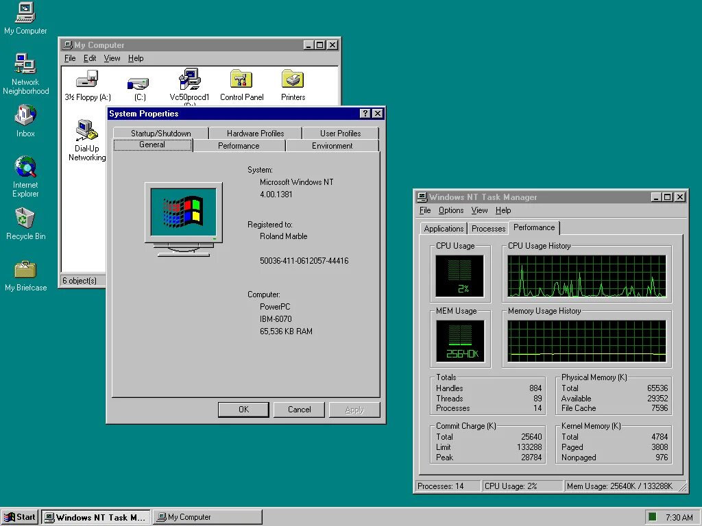
Task: Click the CPU meter tray icon
Action: tap(653, 517)
